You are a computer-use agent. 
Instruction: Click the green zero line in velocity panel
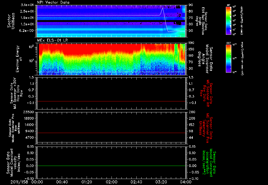pos(111,166)
